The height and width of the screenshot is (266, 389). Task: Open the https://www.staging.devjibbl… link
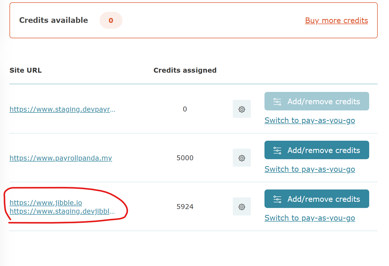(62, 211)
